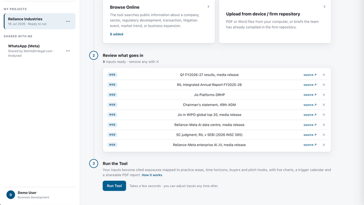Click WEB badge on enterprise AI JV row
Image resolution: width=364 pixels, height=205 pixels.
coord(112,145)
